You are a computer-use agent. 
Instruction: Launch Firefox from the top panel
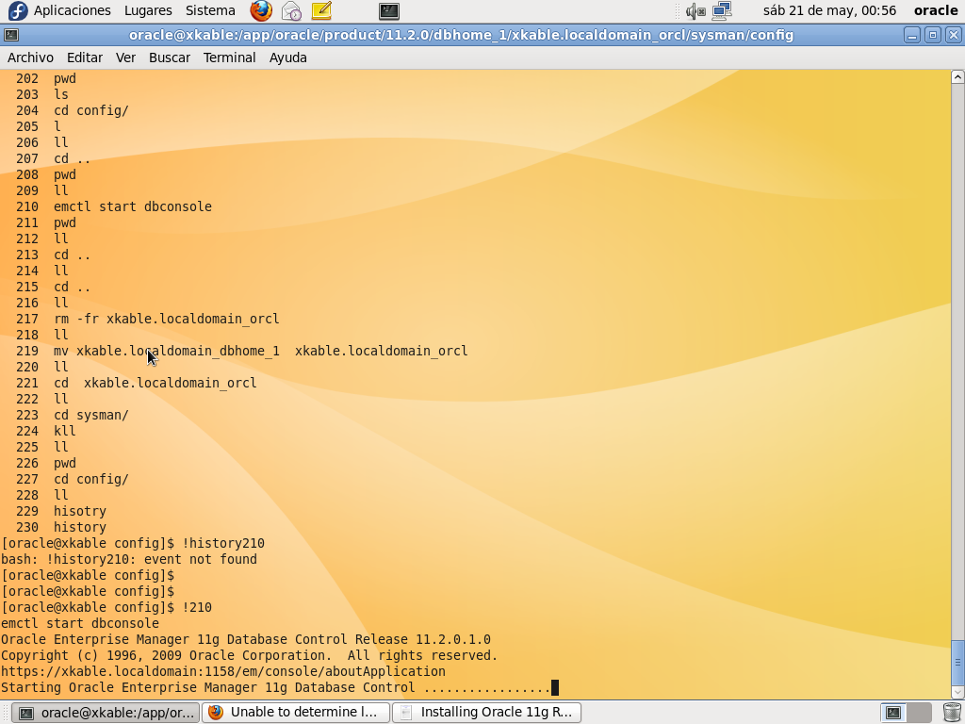(x=261, y=10)
